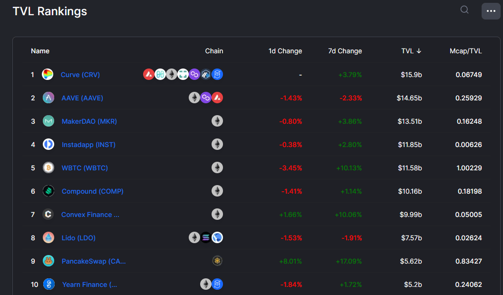Image resolution: width=503 pixels, height=295 pixels.
Task: Click the Lido droplet logo icon
Action: tap(48, 237)
